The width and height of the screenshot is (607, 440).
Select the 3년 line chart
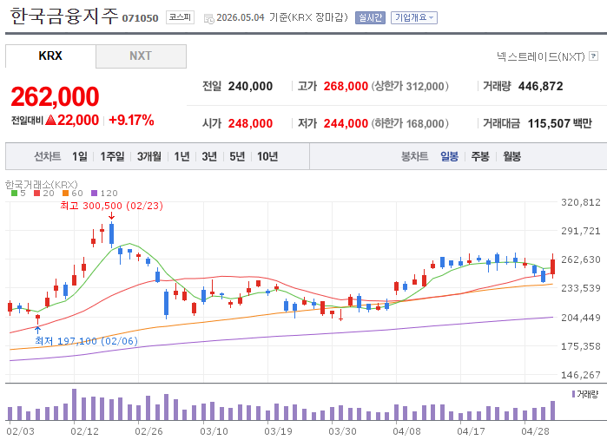pyautogui.click(x=209, y=156)
